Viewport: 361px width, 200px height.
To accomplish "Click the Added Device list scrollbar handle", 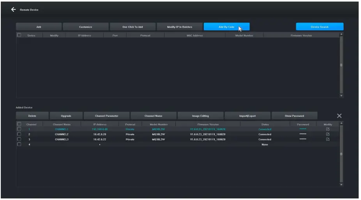I will (341, 154).
